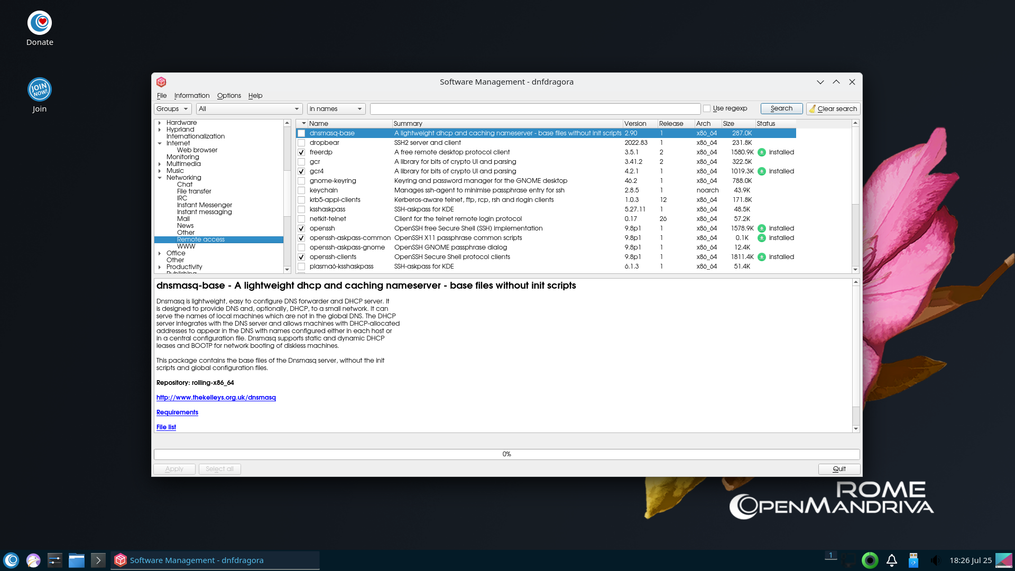Image resolution: width=1015 pixels, height=571 pixels.
Task: Open the Join desktop icon
Action: click(x=40, y=95)
